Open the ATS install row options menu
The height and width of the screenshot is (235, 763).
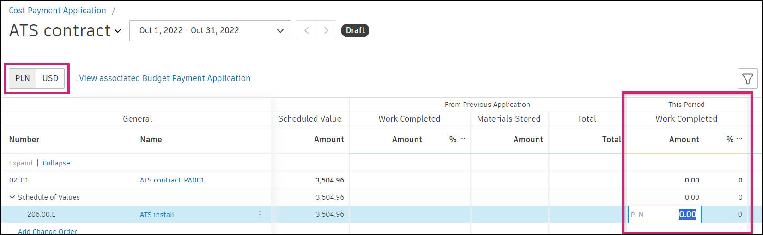click(260, 214)
